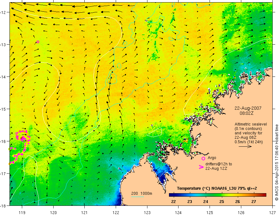Click the latitude axis label -14
Screen dimensions: 279x215
3,77
